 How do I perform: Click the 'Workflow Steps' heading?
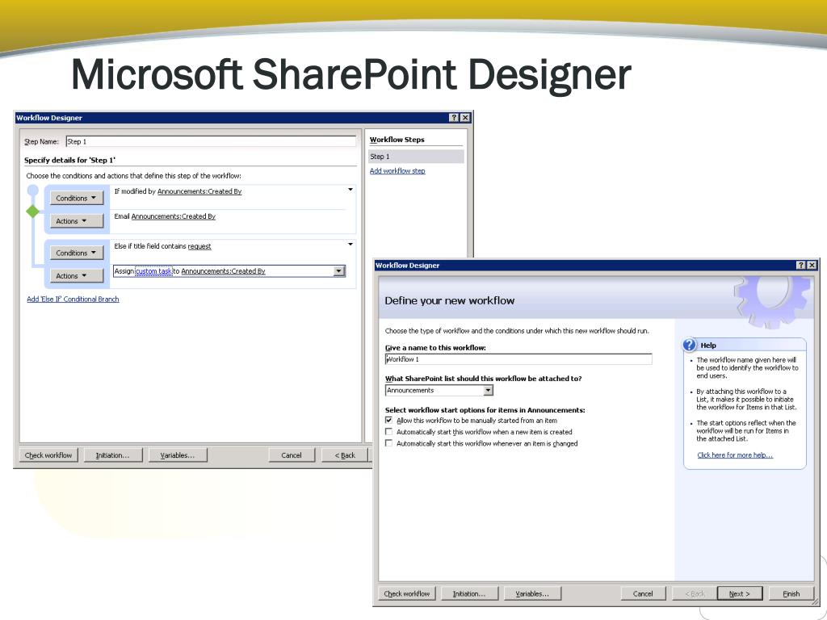tap(397, 140)
